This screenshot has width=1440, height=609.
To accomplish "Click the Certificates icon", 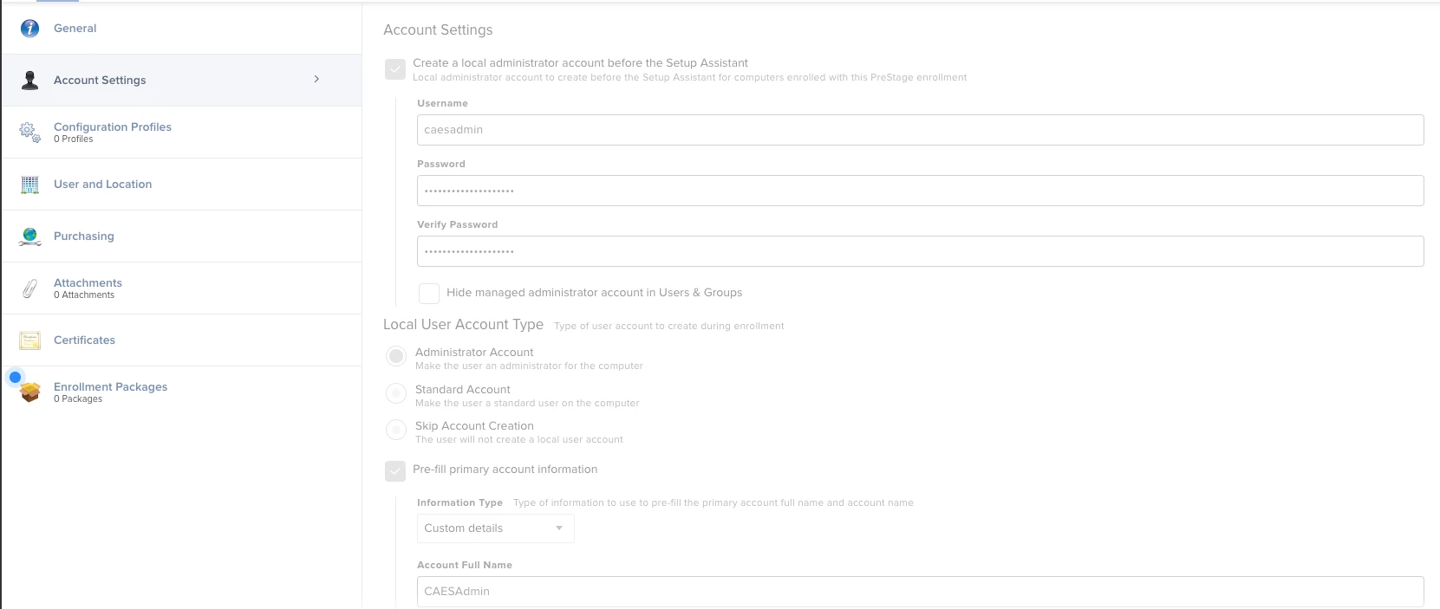I will click(29, 340).
